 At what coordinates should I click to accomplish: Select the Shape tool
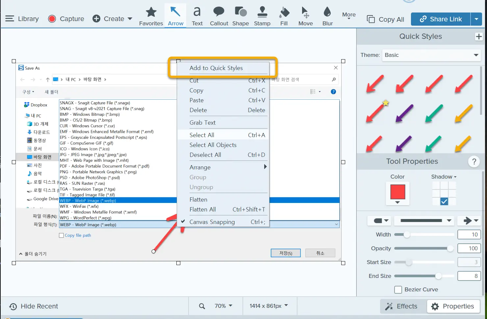[x=241, y=16]
